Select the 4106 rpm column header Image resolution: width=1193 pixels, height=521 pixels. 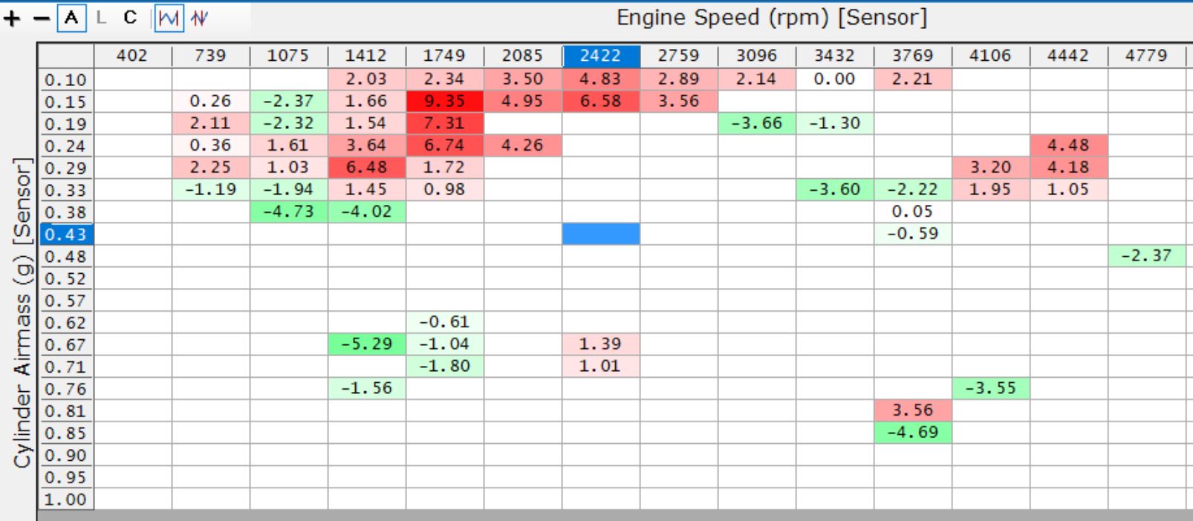991,56
